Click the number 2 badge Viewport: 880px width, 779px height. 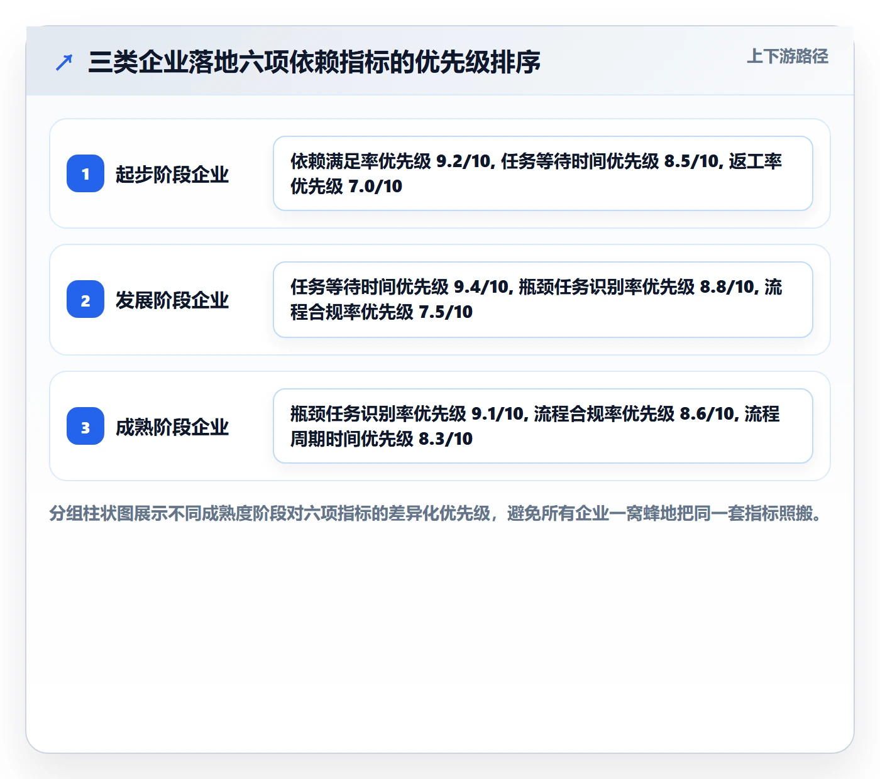85,299
